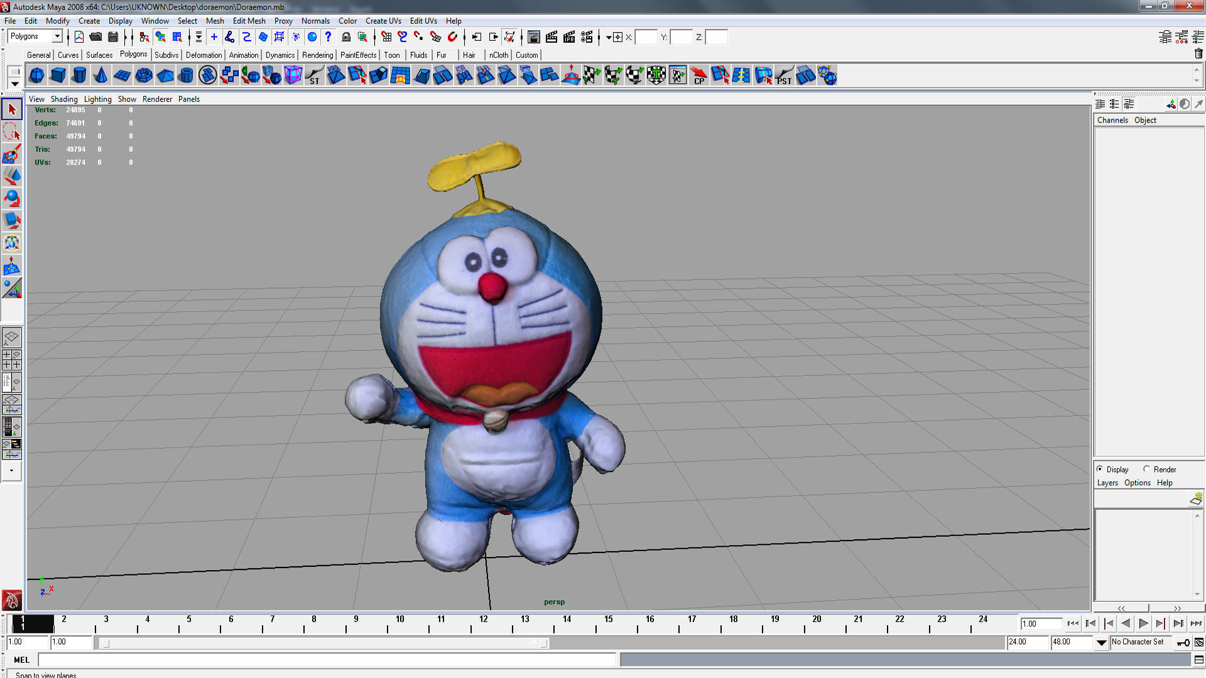Create a polygon cube from shelf
The height and width of the screenshot is (678, 1206).
pyautogui.click(x=58, y=76)
